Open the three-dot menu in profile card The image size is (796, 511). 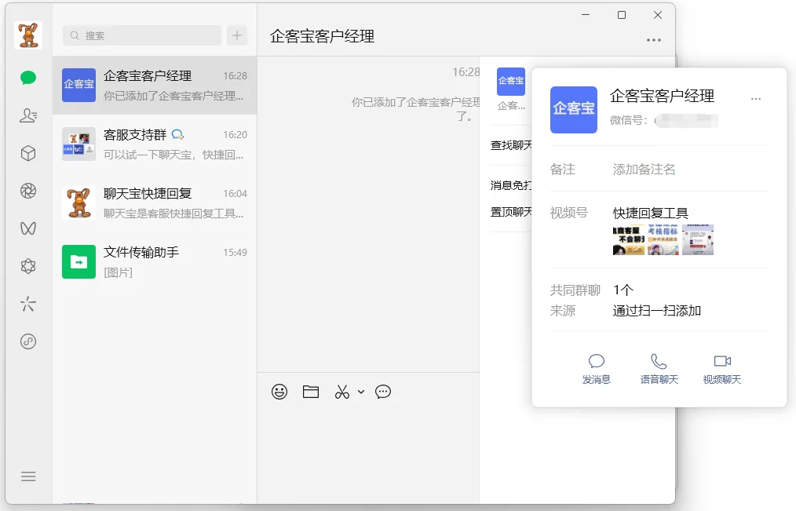(x=756, y=99)
